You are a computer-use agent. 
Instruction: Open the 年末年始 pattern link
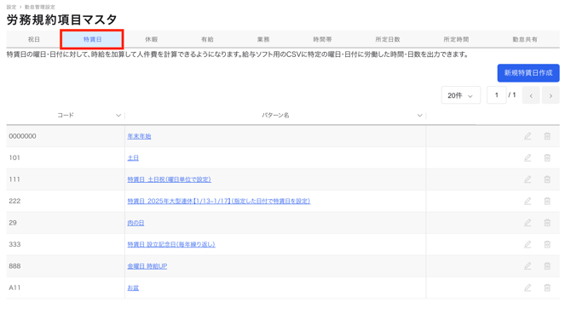tap(139, 136)
